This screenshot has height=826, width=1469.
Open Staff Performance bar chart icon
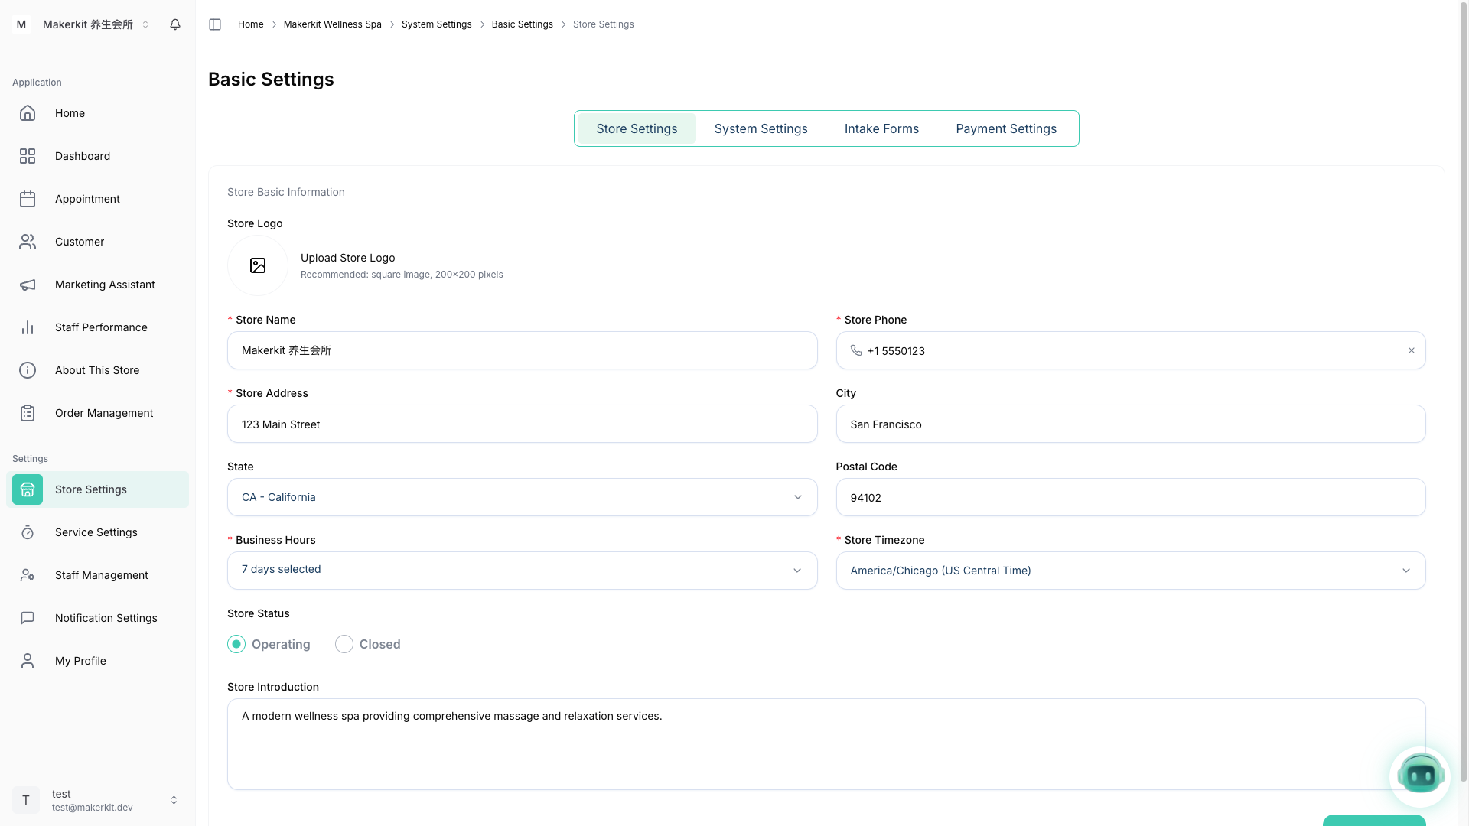(x=28, y=327)
